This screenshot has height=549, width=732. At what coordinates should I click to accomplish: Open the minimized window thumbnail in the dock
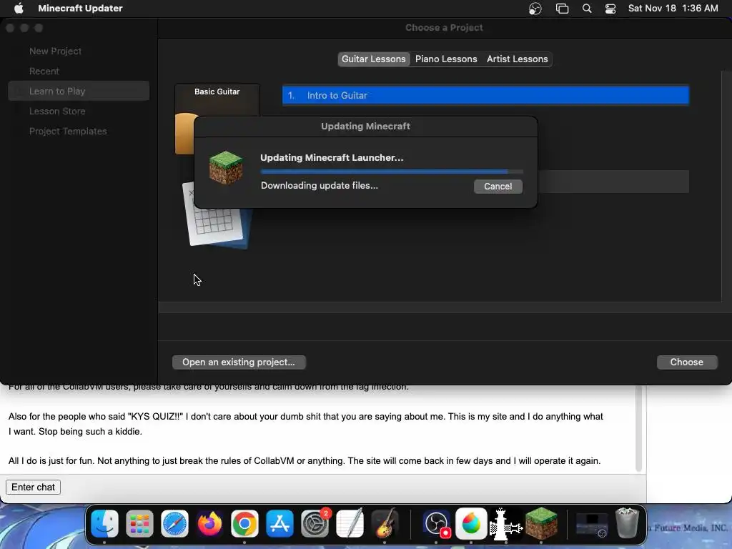pyautogui.click(x=592, y=524)
